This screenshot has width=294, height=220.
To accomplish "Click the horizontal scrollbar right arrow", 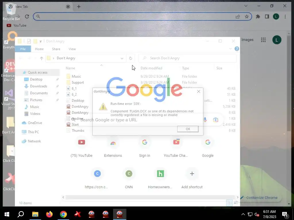I will coord(237,197).
